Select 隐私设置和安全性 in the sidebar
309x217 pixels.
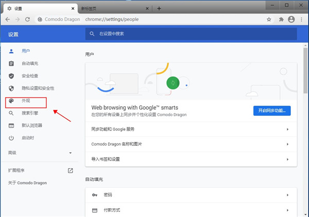tap(38, 88)
